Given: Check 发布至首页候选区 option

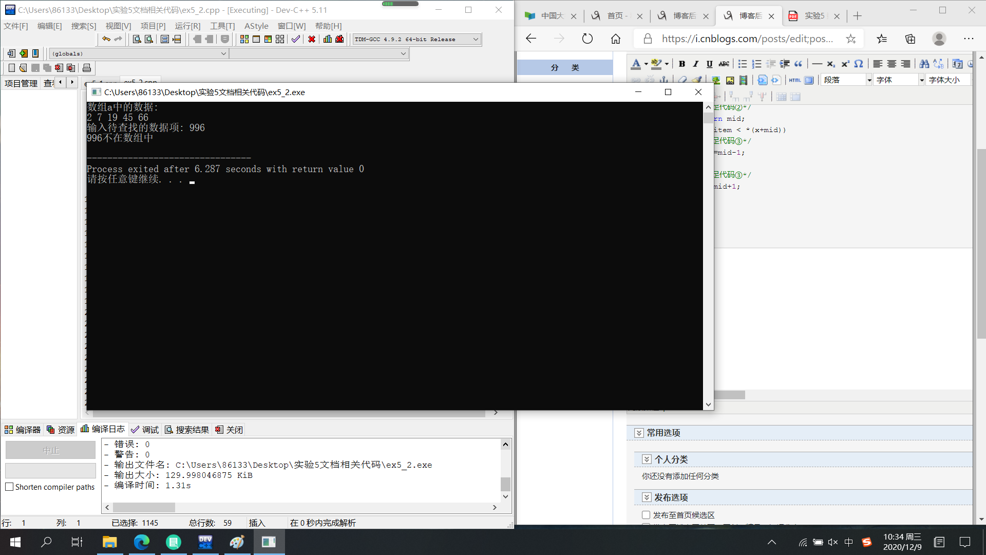Looking at the screenshot, I should point(646,515).
